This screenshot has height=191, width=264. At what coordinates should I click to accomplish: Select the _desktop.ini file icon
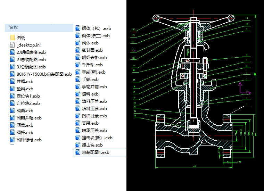[12, 45]
